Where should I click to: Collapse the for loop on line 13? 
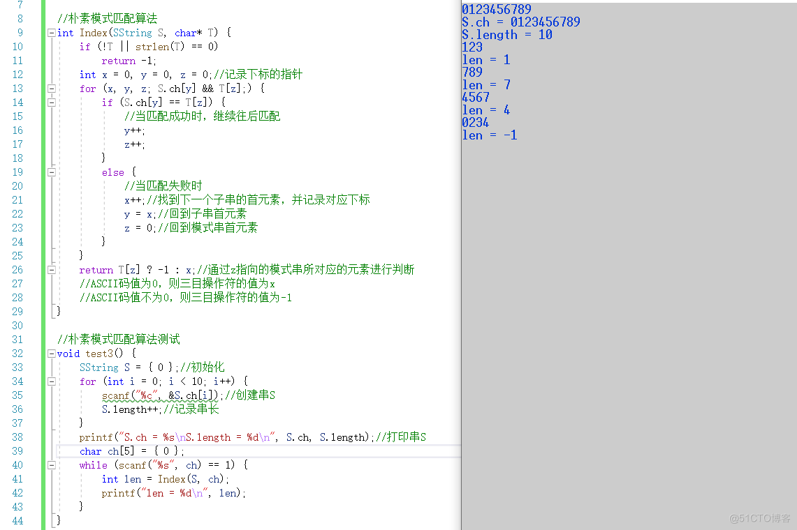click(51, 89)
